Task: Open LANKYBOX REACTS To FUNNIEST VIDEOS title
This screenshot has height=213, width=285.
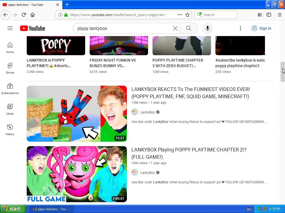Action: pyautogui.click(x=190, y=93)
